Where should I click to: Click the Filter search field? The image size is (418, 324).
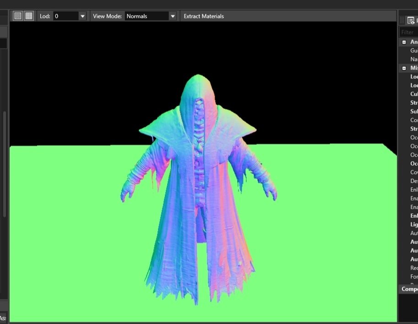click(x=408, y=32)
